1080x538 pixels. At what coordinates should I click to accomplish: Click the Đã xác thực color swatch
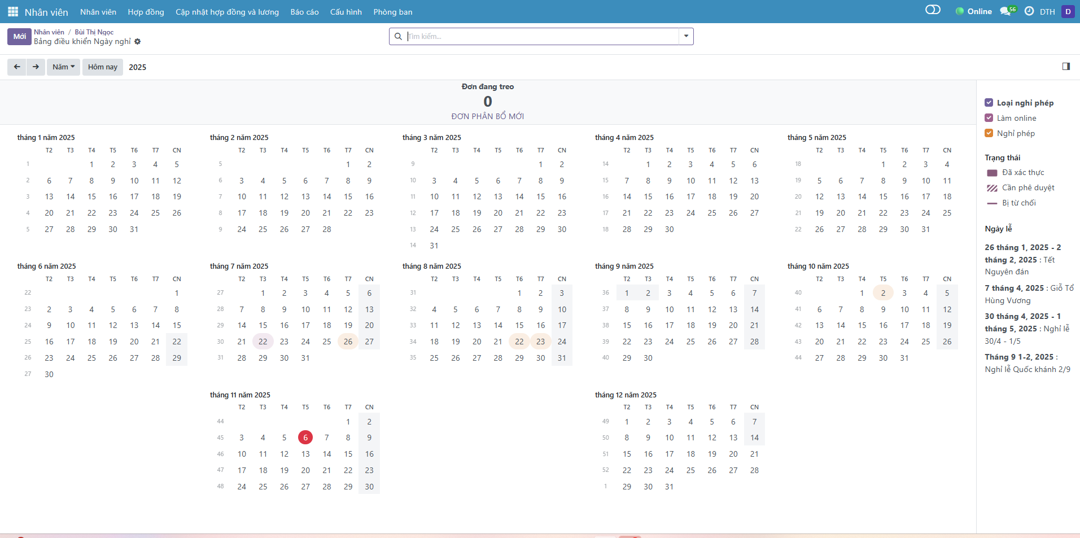coord(992,173)
